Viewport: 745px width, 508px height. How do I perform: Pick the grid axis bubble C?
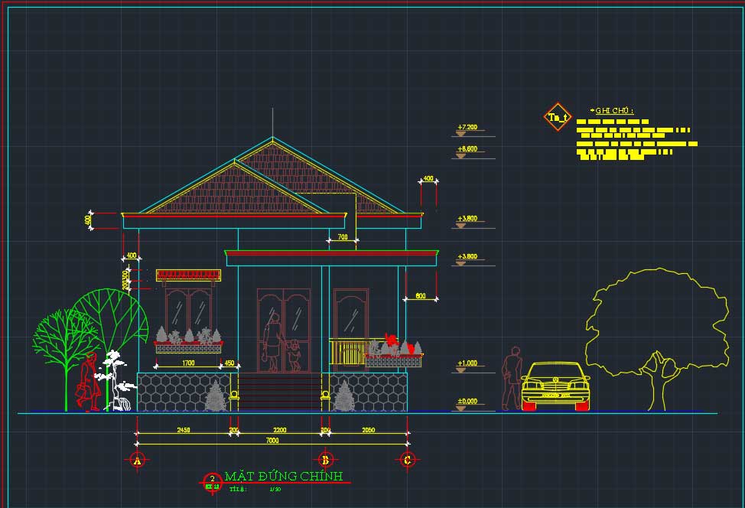pyautogui.click(x=408, y=460)
